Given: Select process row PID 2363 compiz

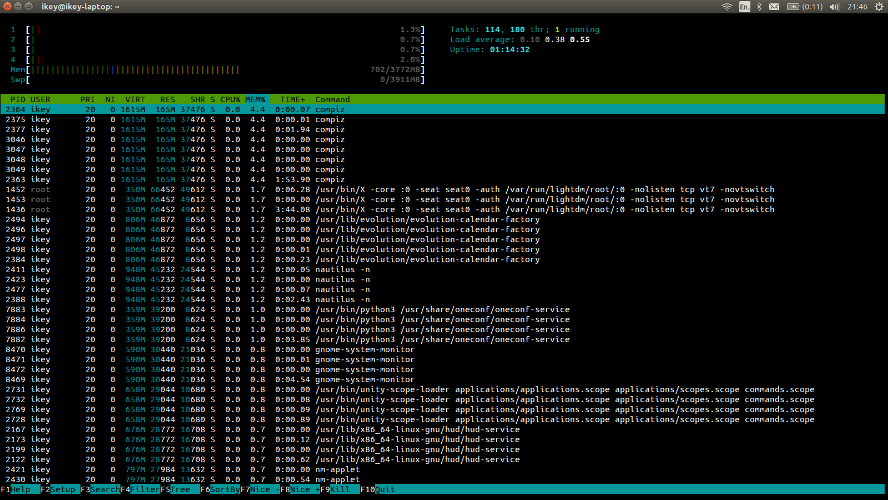Looking at the screenshot, I should click(442, 179).
